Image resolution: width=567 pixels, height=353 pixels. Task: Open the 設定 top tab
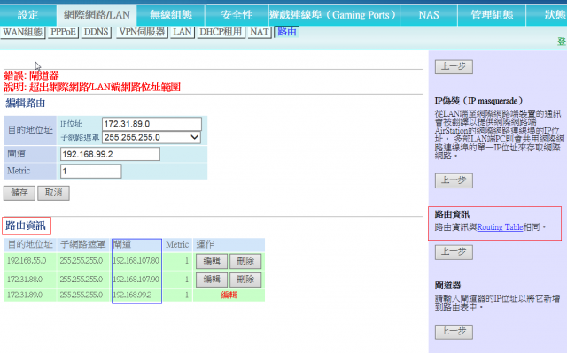click(27, 15)
